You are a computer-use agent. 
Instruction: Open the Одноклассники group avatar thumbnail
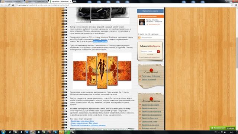(142, 22)
